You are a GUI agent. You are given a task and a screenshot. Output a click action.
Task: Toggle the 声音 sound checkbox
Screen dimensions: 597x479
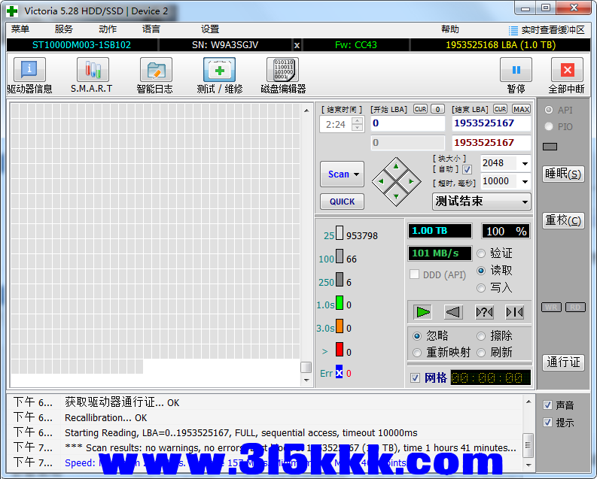pyautogui.click(x=547, y=405)
